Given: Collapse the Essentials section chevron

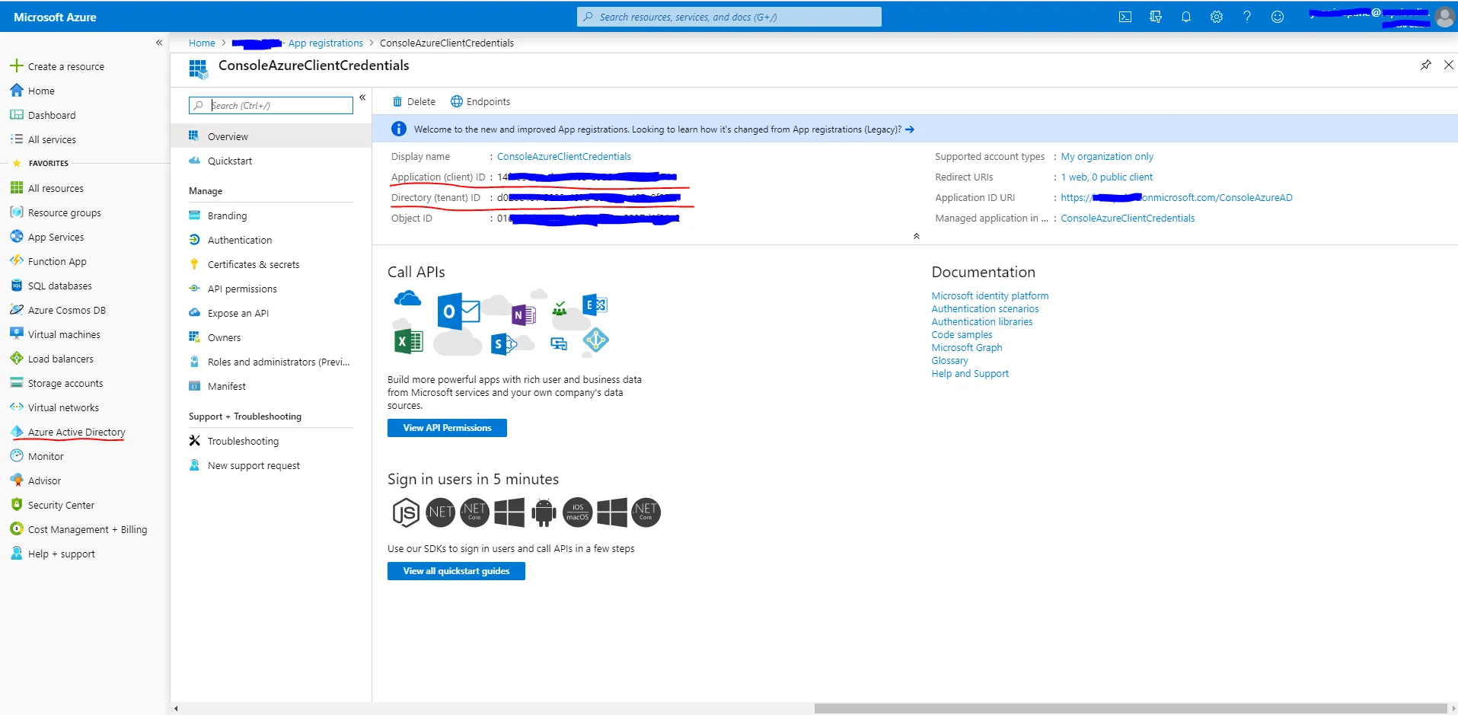Looking at the screenshot, I should [x=917, y=236].
